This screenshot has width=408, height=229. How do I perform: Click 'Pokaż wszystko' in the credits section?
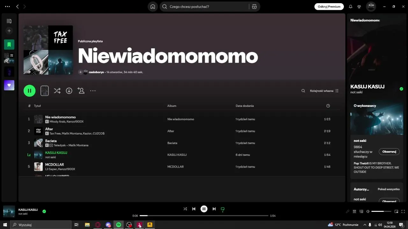[389, 189]
